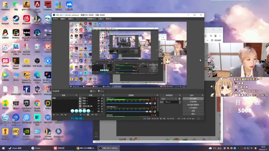Open the 文件(F) menu in OBS

point(55,19)
